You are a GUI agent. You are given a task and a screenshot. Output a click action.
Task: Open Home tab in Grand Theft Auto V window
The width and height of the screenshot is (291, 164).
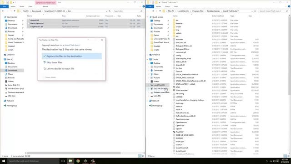[x=159, y=6]
